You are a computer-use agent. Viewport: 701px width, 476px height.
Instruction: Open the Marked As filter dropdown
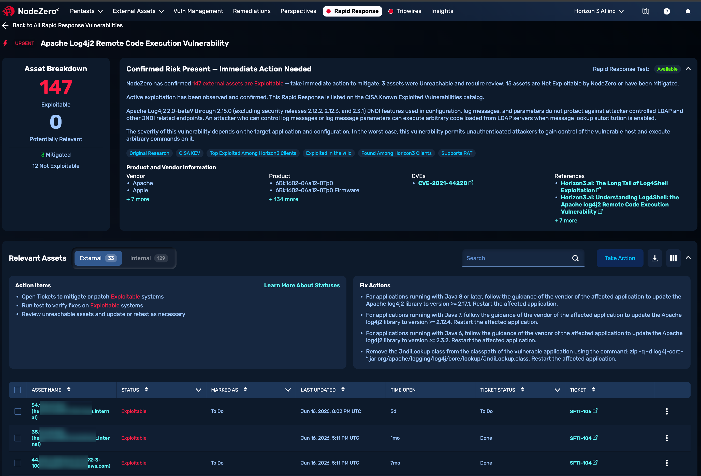pos(288,390)
